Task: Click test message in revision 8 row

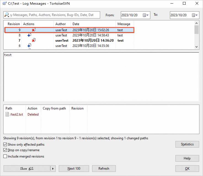Action: pos(120,35)
